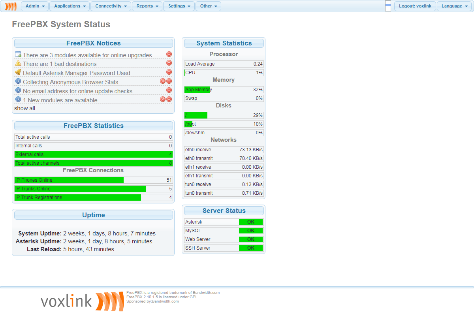Select the 1 New modules are available notice
The height and width of the screenshot is (316, 474).
click(x=60, y=100)
